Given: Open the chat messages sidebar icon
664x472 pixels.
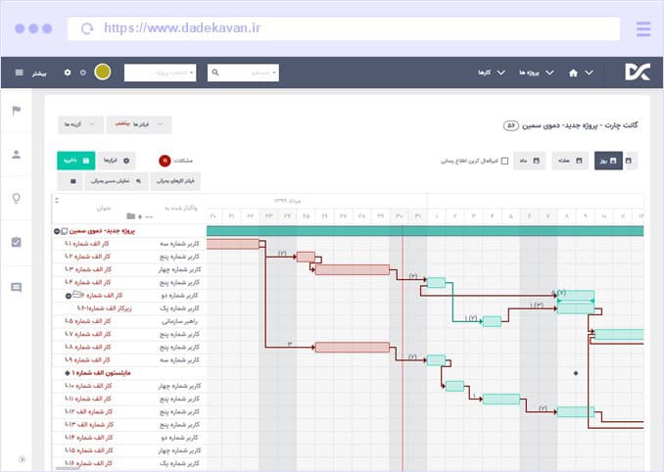Looking at the screenshot, I should [16, 287].
